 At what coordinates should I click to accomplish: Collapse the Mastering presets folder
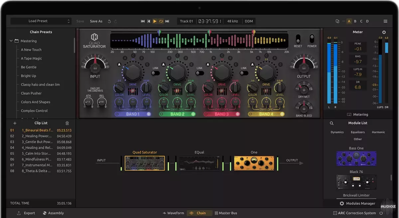tap(11, 41)
